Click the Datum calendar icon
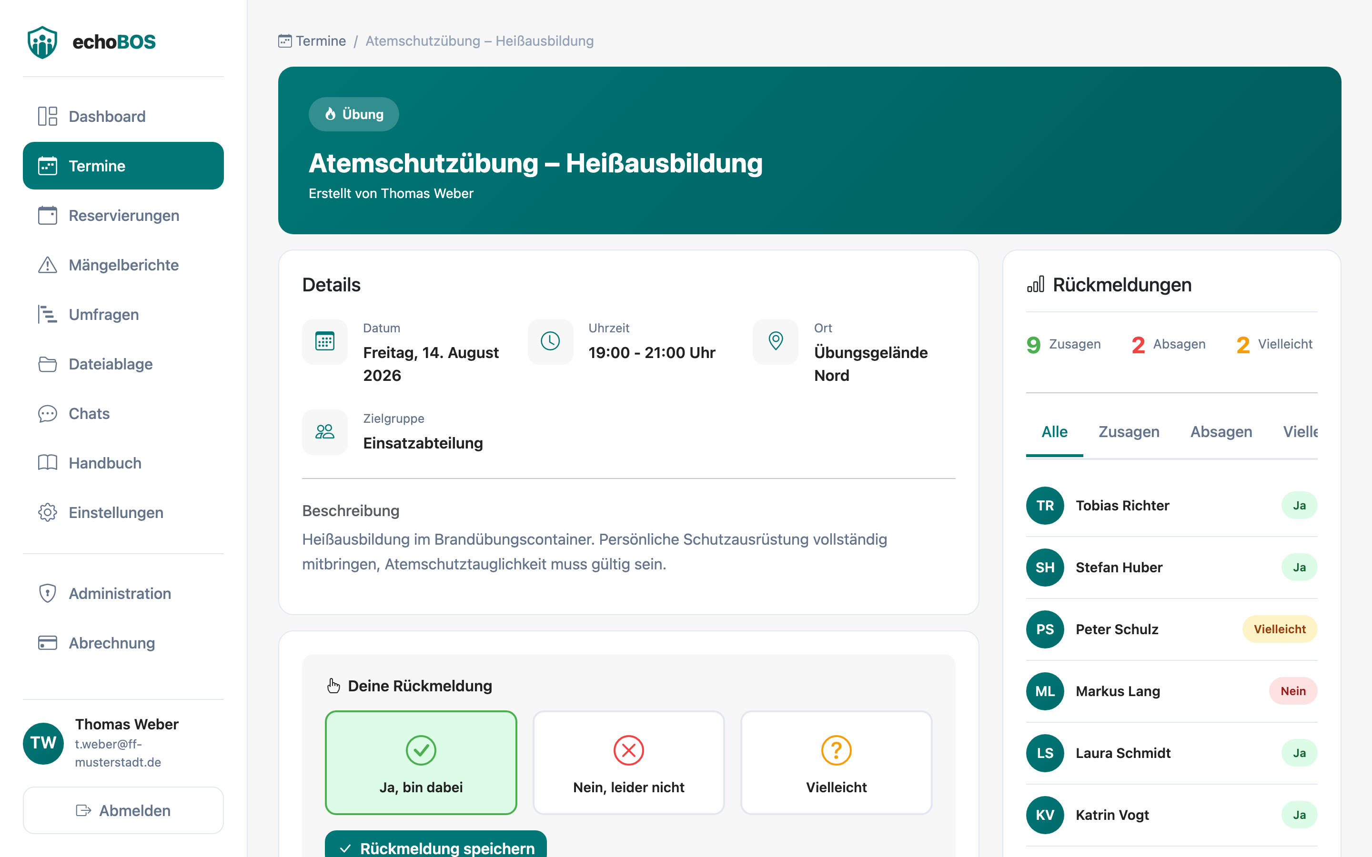Viewport: 1372px width, 857px height. point(325,341)
